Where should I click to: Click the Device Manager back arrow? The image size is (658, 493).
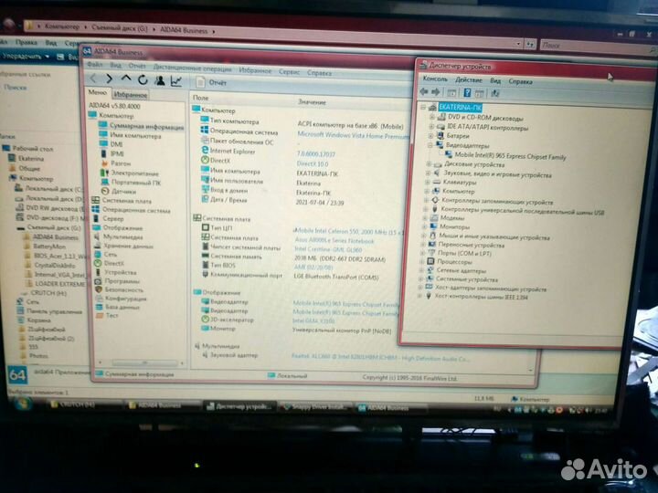pyautogui.click(x=424, y=91)
